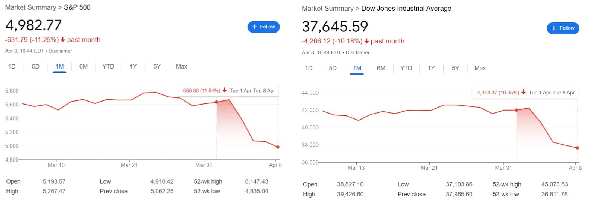Open the S&P 500 Disclaimer link
This screenshot has height=202, width=602.
pyautogui.click(x=60, y=51)
